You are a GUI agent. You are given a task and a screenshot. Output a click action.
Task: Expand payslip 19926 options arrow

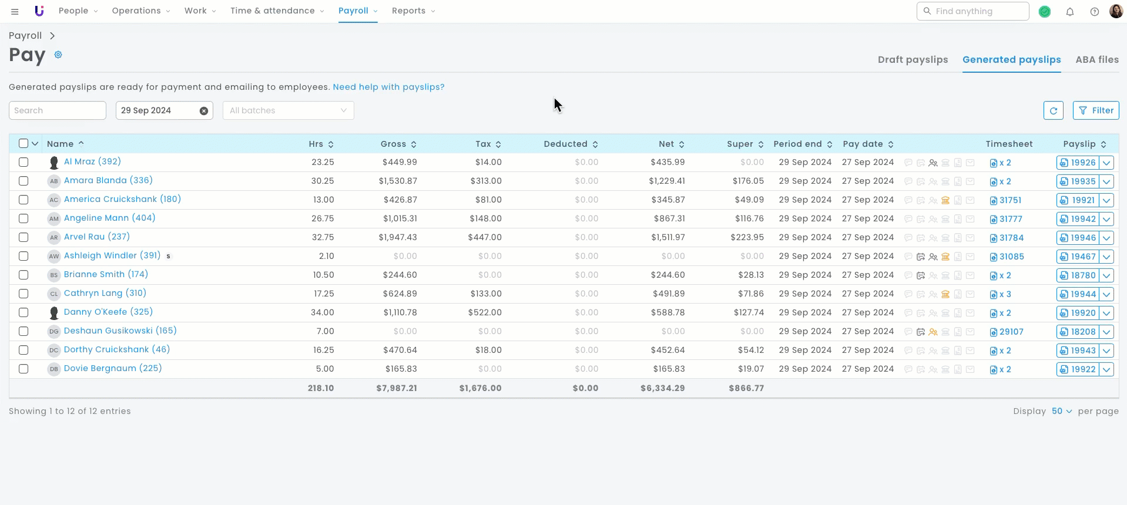point(1106,163)
